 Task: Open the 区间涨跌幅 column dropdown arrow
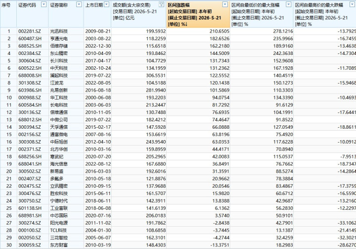point(225,4)
